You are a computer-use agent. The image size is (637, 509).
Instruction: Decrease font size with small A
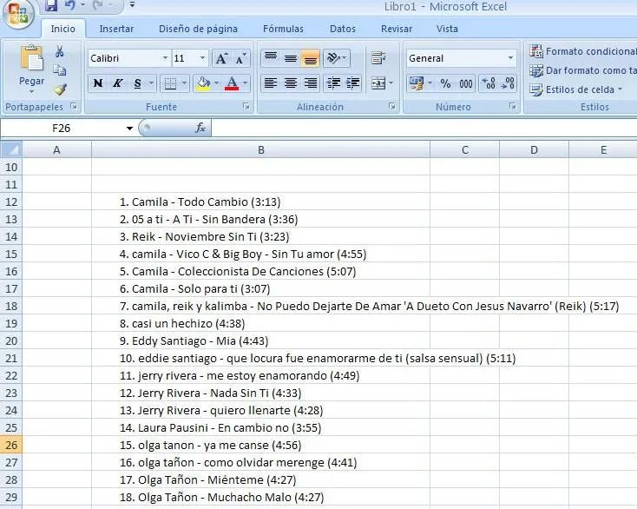pyautogui.click(x=240, y=58)
